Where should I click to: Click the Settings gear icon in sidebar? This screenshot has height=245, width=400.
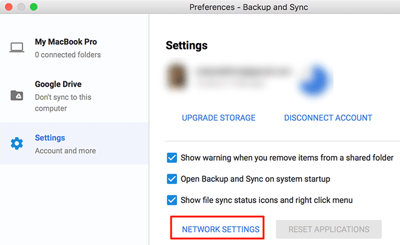17,144
